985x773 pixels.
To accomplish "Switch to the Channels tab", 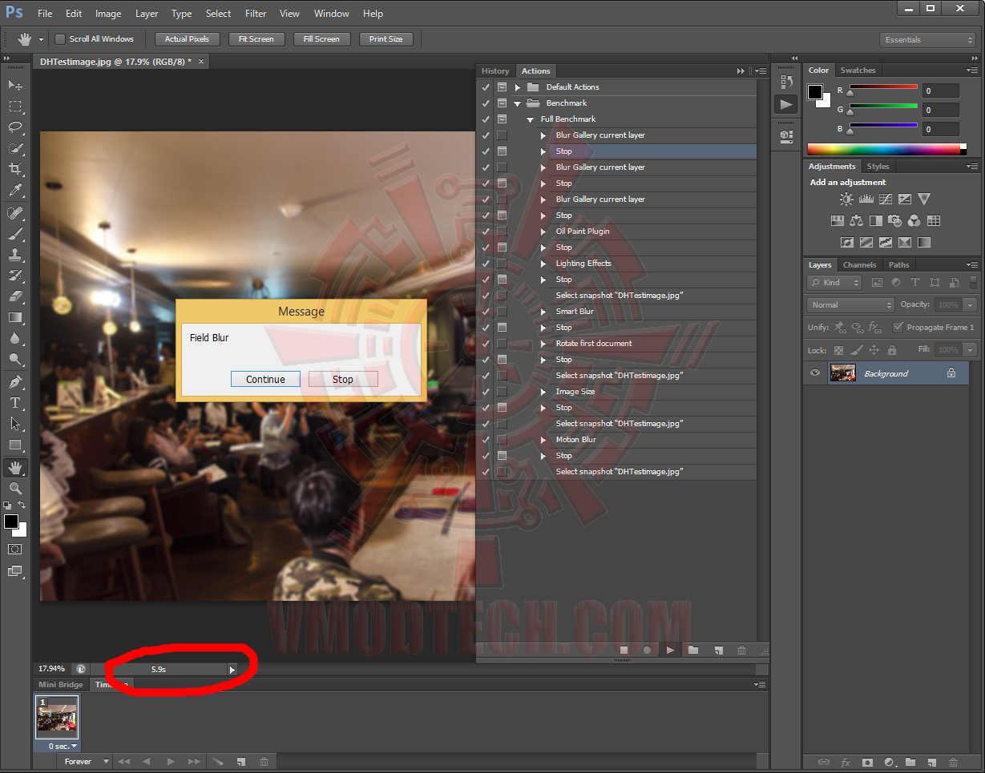I will tap(859, 265).
